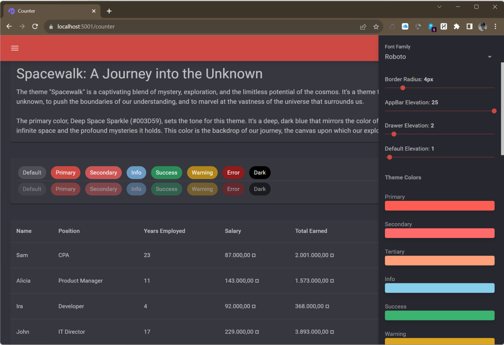Screen dimensions: 504x345
Task: Open the navigation drawer with the hamburger icon
Action: coord(14,48)
